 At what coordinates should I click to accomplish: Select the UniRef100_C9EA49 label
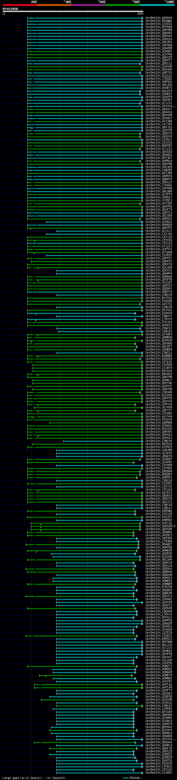(159, 392)
